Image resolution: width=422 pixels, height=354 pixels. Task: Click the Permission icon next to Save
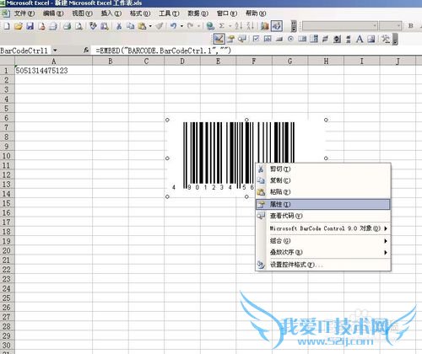(41, 26)
